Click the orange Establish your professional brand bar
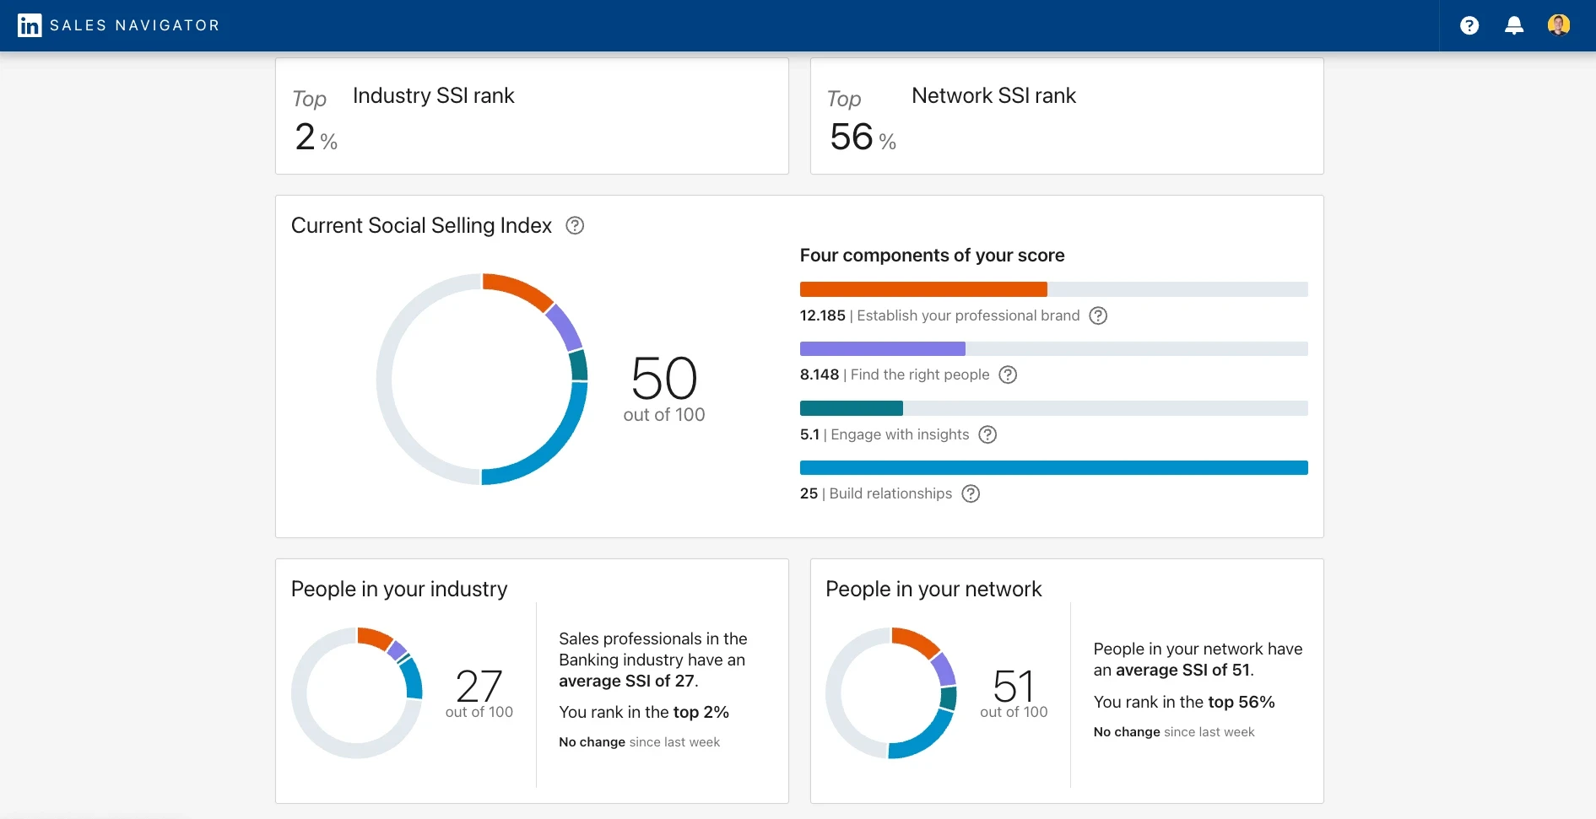The height and width of the screenshot is (819, 1596). tap(923, 289)
